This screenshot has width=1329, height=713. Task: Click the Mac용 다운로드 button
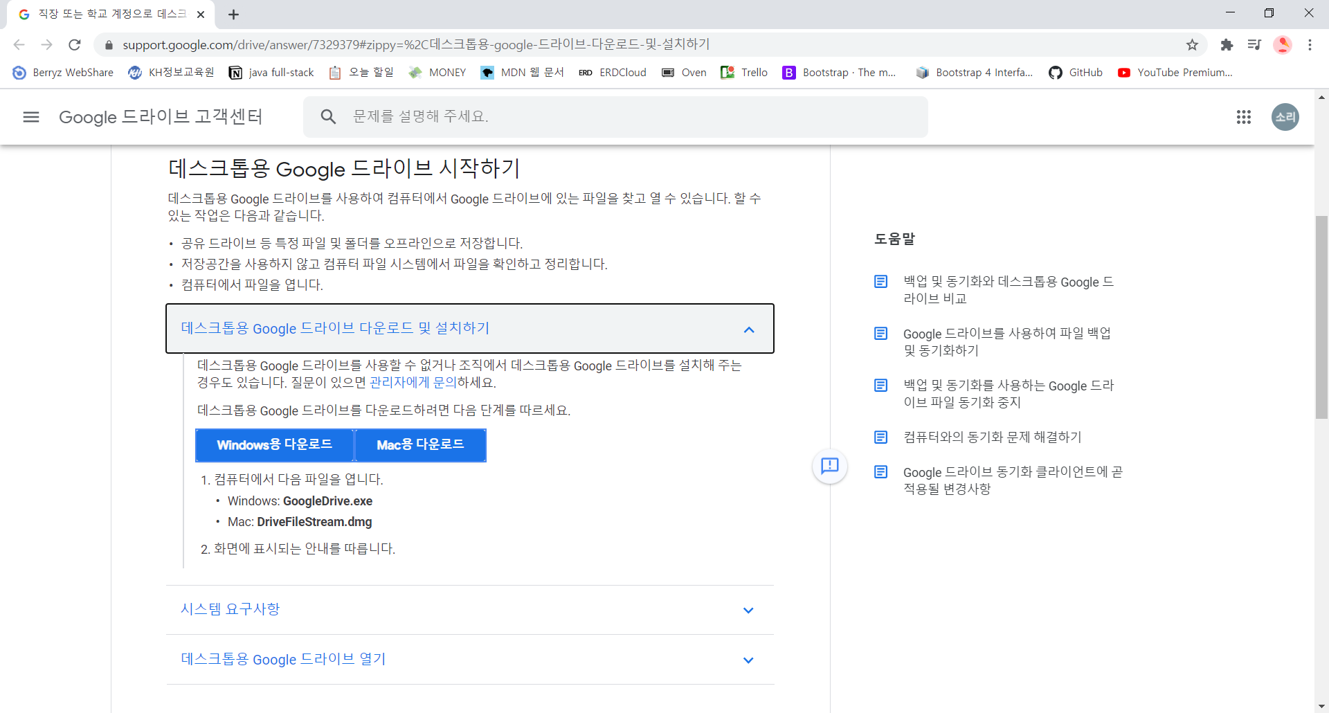[x=420, y=445]
